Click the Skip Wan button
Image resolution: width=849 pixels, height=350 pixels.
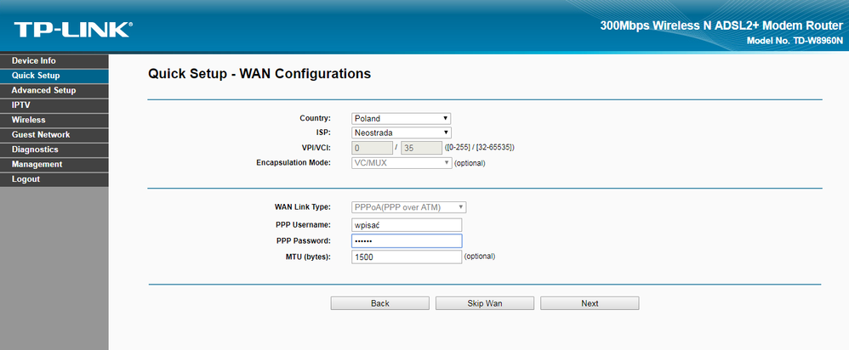[x=484, y=303]
